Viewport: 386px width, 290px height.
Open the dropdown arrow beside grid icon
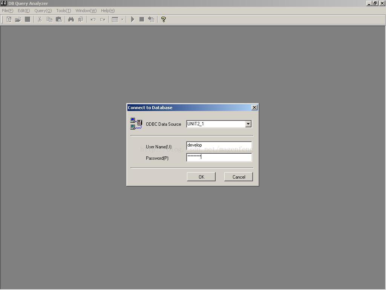pos(122,19)
